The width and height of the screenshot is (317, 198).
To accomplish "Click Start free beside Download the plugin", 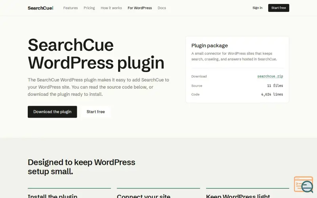I will pos(95,112).
